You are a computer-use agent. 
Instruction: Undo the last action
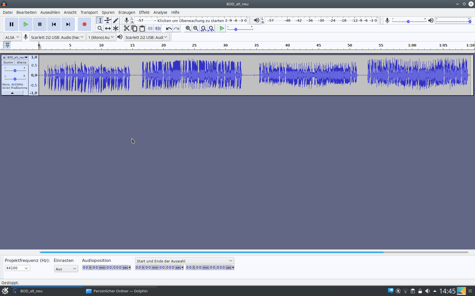pyautogui.click(x=169, y=28)
